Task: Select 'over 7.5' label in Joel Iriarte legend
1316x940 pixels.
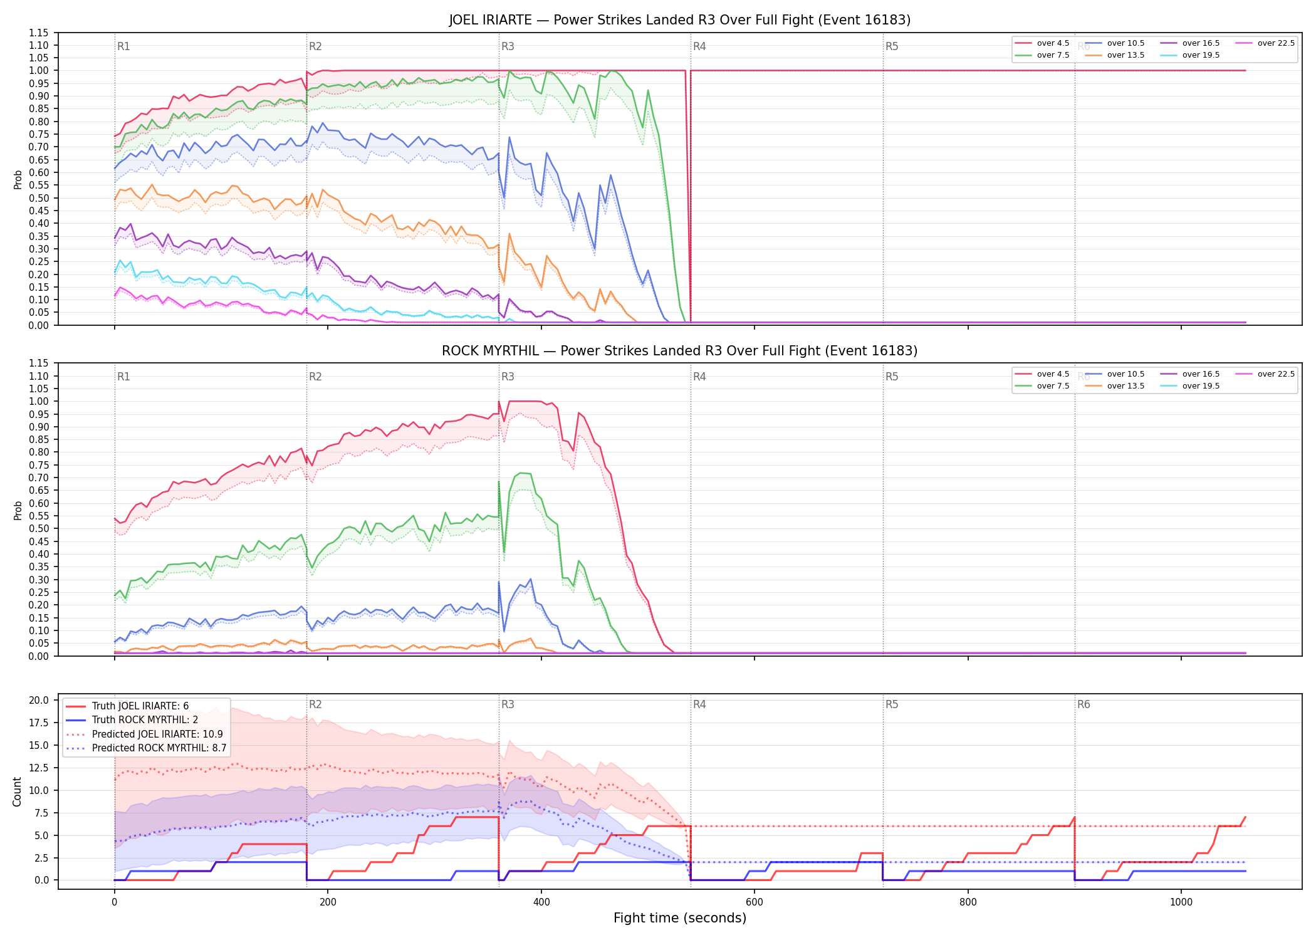Action: (x=1053, y=55)
